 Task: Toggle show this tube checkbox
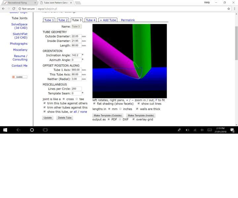(45, 112)
